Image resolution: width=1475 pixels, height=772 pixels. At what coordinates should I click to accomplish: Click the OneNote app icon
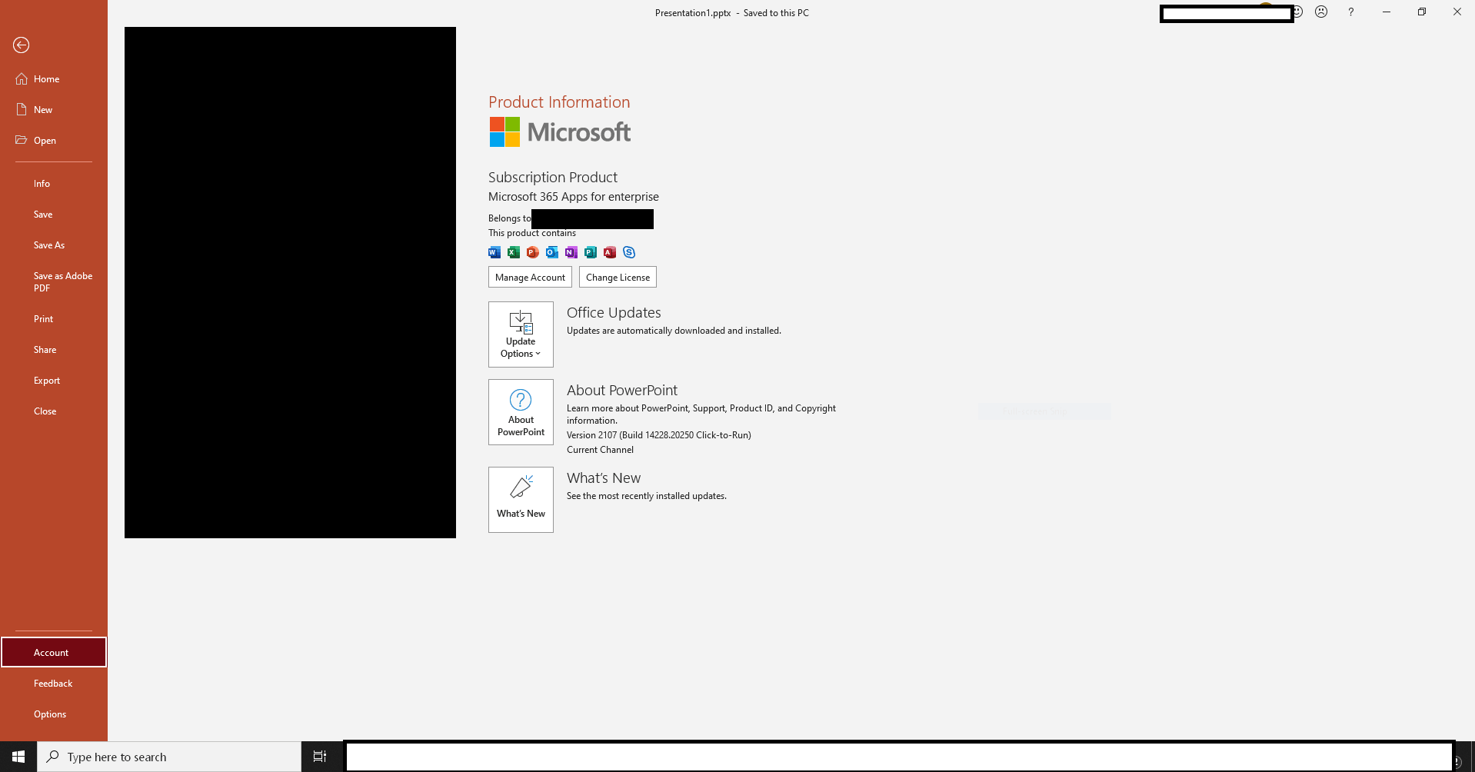click(571, 252)
